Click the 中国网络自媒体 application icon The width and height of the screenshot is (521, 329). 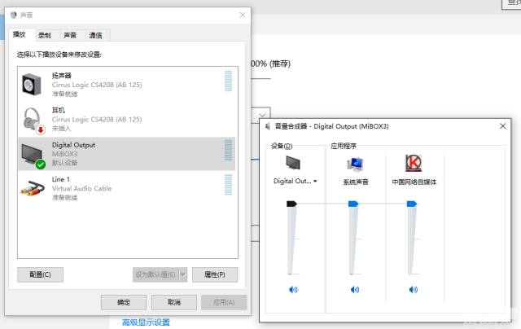tap(414, 163)
